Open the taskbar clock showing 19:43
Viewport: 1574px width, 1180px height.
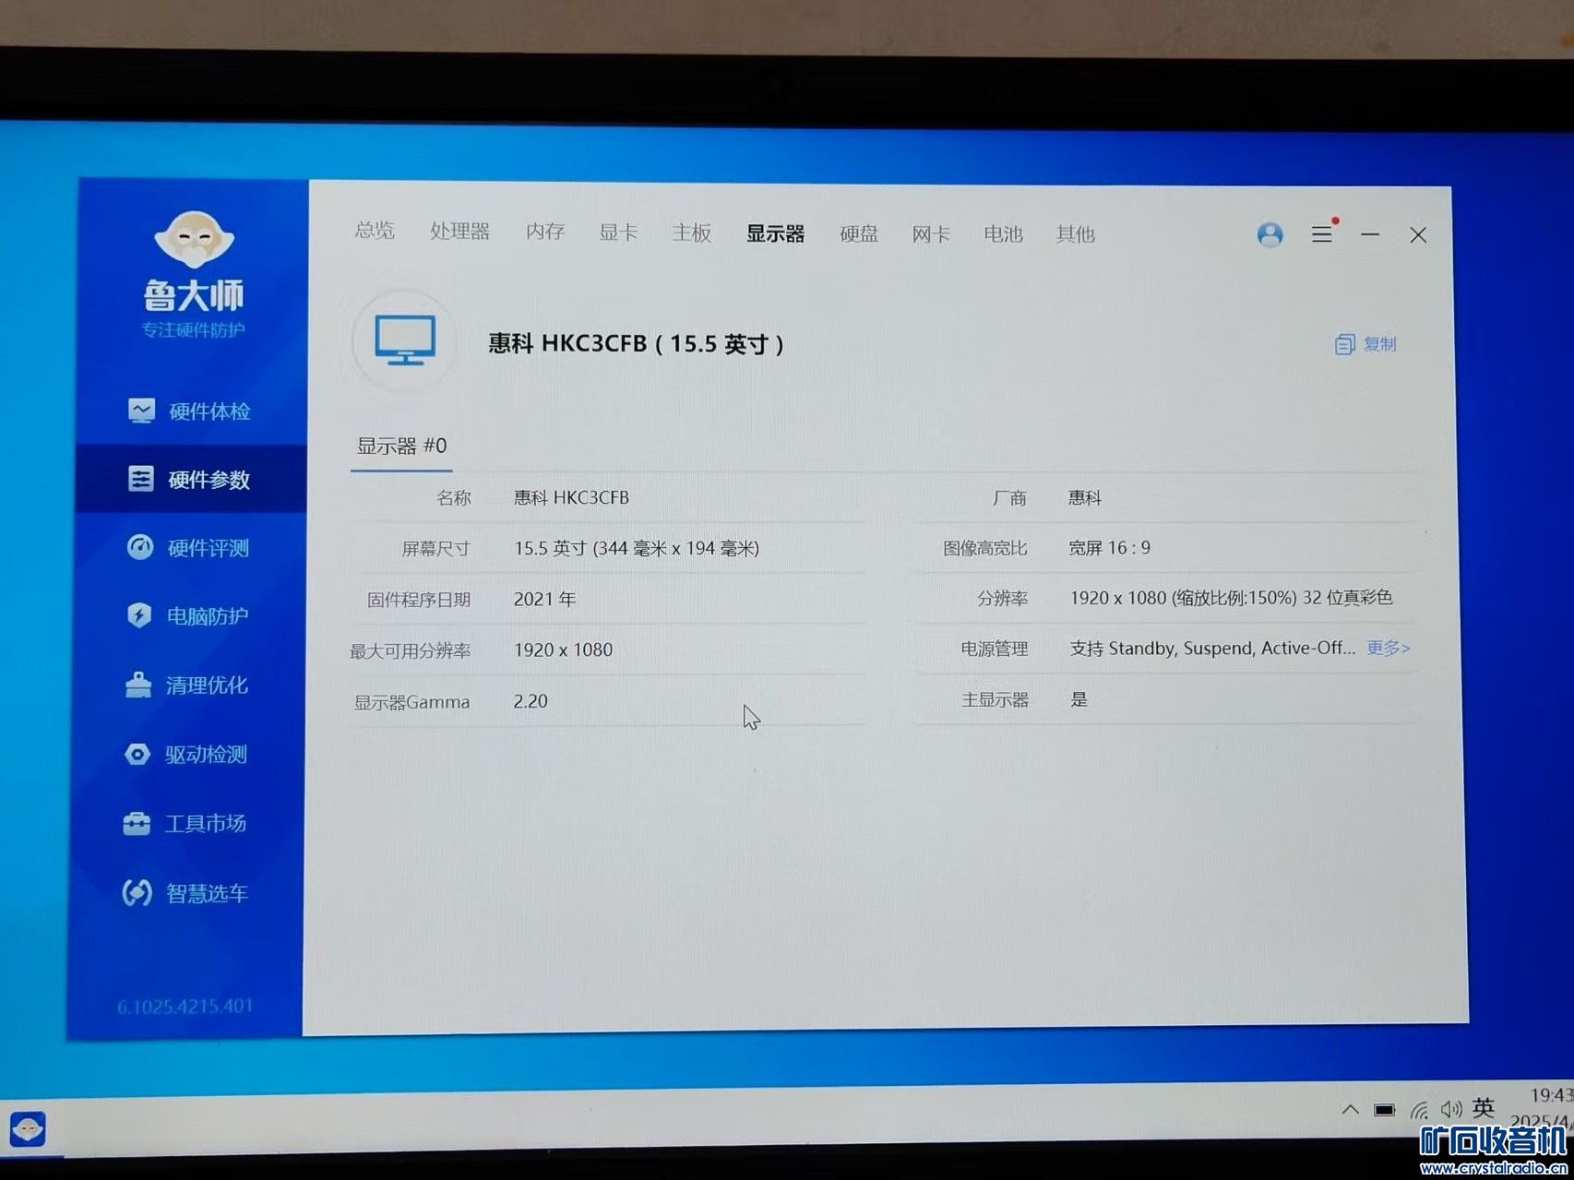click(1551, 1095)
